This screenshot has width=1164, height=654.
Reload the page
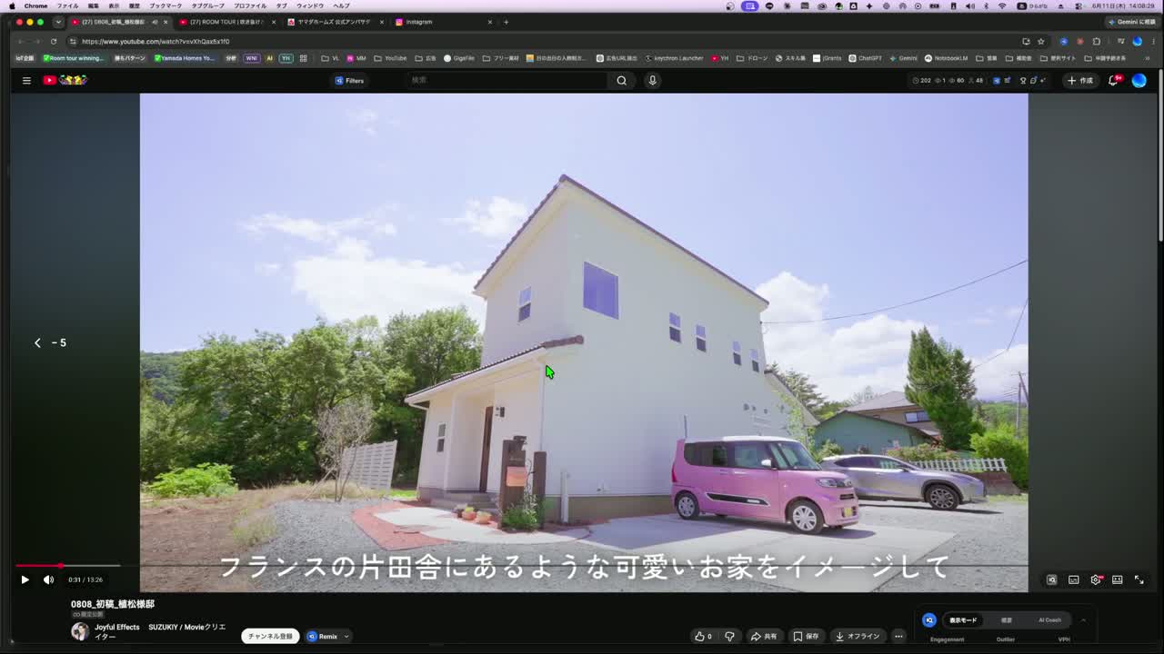(53, 41)
